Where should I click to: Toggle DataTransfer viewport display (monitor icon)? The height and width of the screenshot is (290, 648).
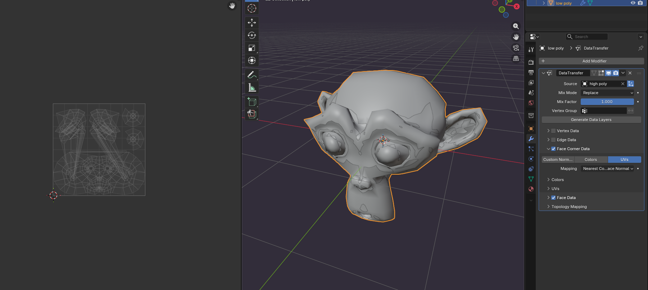click(x=608, y=73)
